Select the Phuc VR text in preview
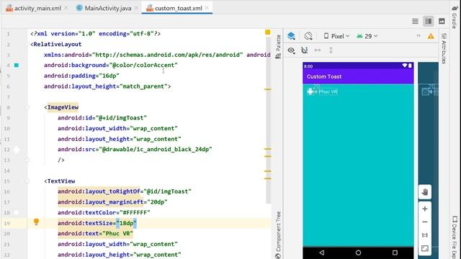Viewport: 461px width, 259px height. point(328,91)
